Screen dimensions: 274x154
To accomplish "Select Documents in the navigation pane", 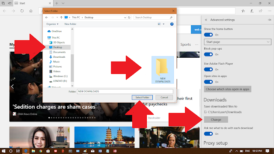I will click(x=57, y=52).
